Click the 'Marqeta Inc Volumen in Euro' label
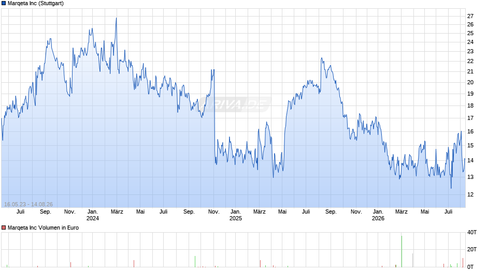Viewport: 487px width, 272px height. [43, 228]
